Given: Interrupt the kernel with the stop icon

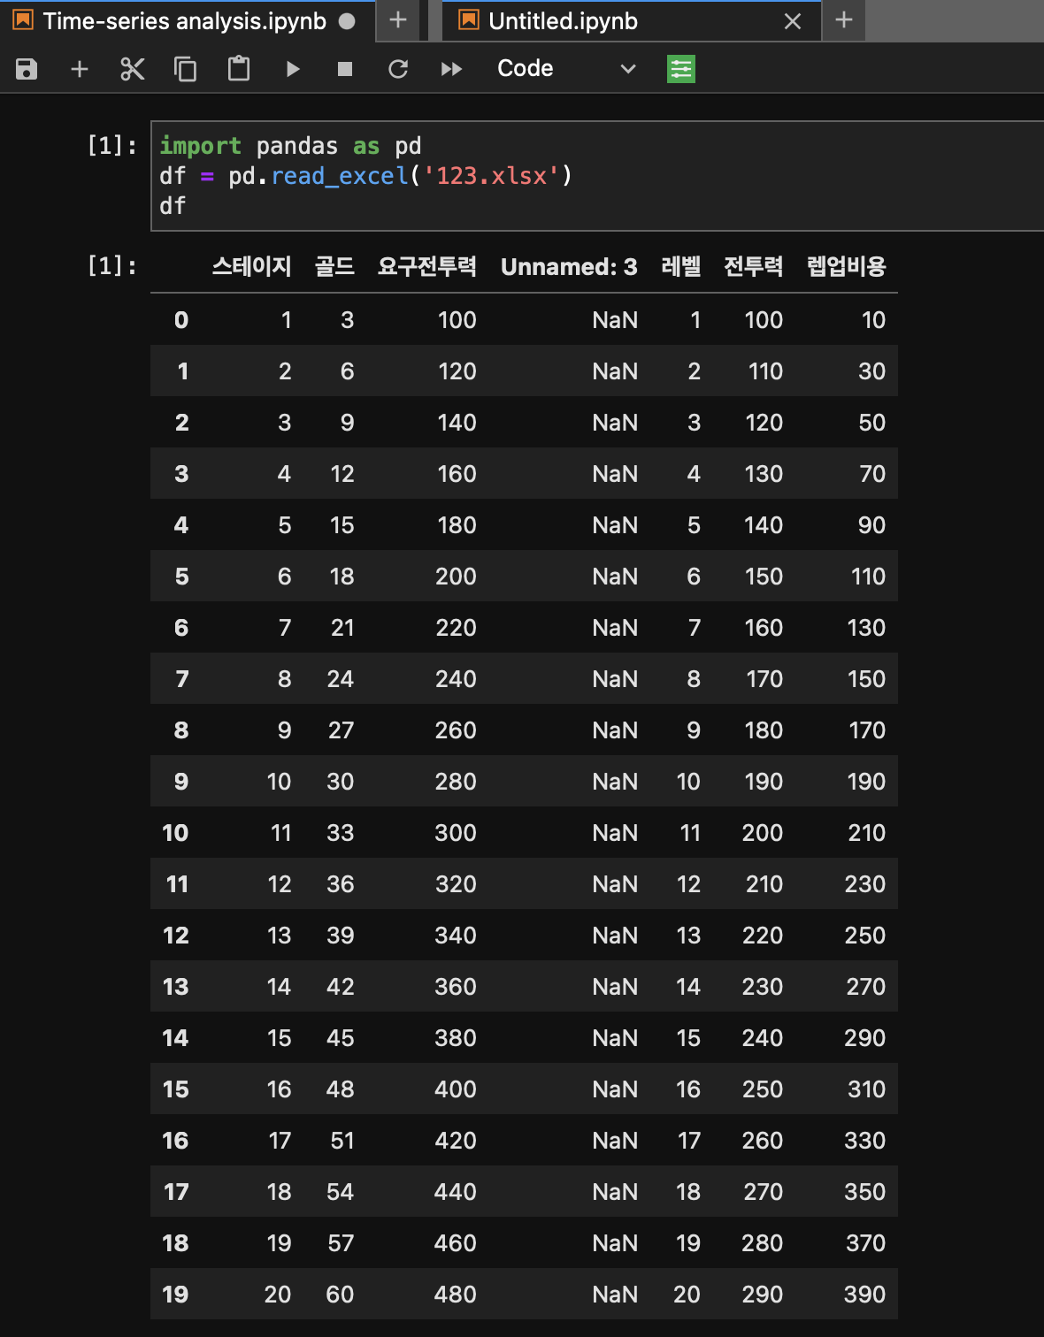Looking at the screenshot, I should 345,69.
